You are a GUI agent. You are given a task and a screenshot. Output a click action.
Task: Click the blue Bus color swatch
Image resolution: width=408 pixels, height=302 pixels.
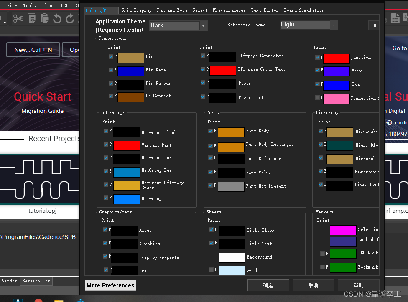[x=337, y=85]
